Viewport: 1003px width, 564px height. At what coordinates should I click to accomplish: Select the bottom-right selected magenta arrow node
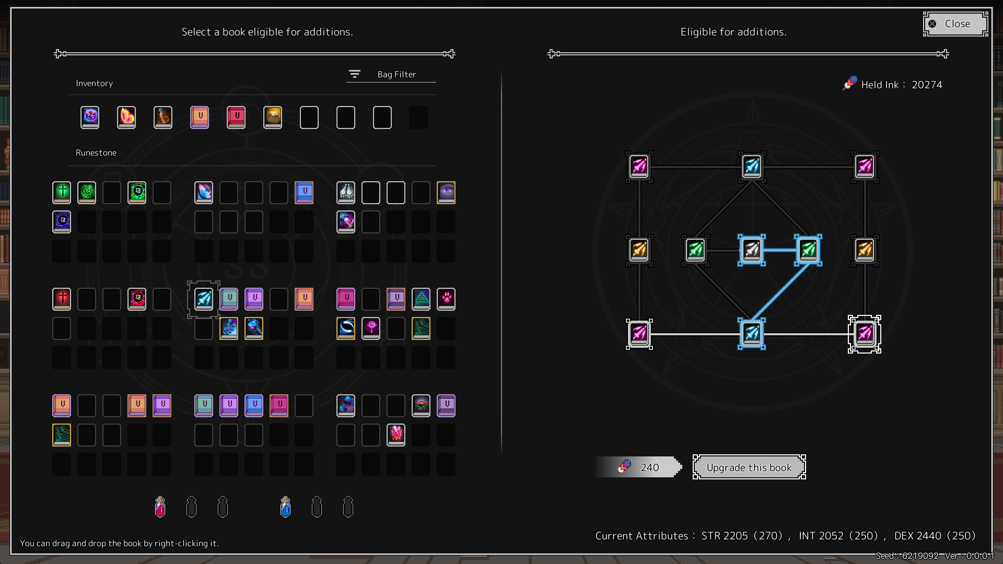tap(865, 334)
